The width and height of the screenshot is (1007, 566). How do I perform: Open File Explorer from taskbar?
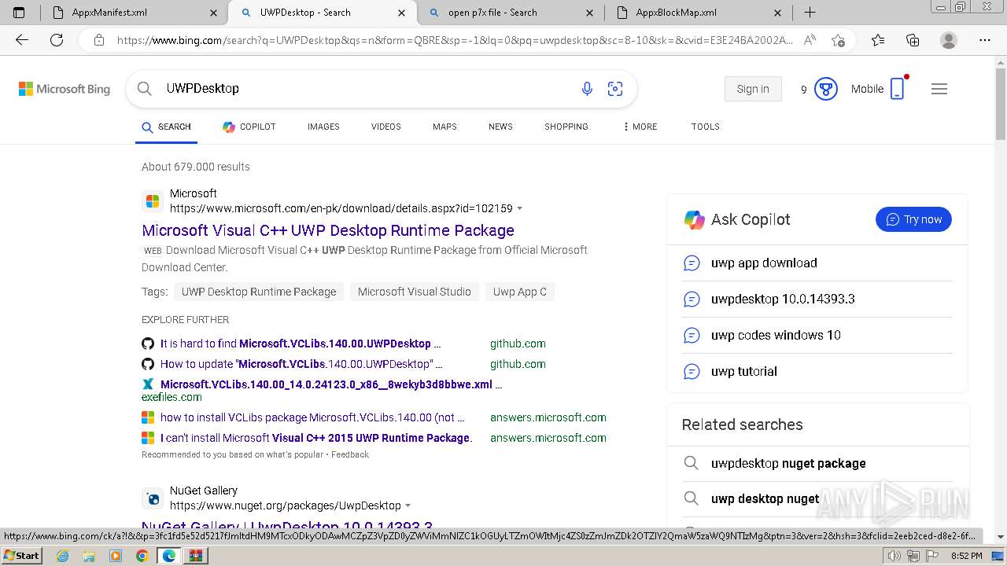coord(89,556)
